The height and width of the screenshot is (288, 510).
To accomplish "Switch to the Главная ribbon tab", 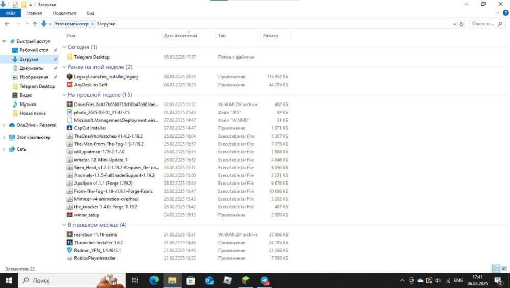I will click(x=34, y=13).
